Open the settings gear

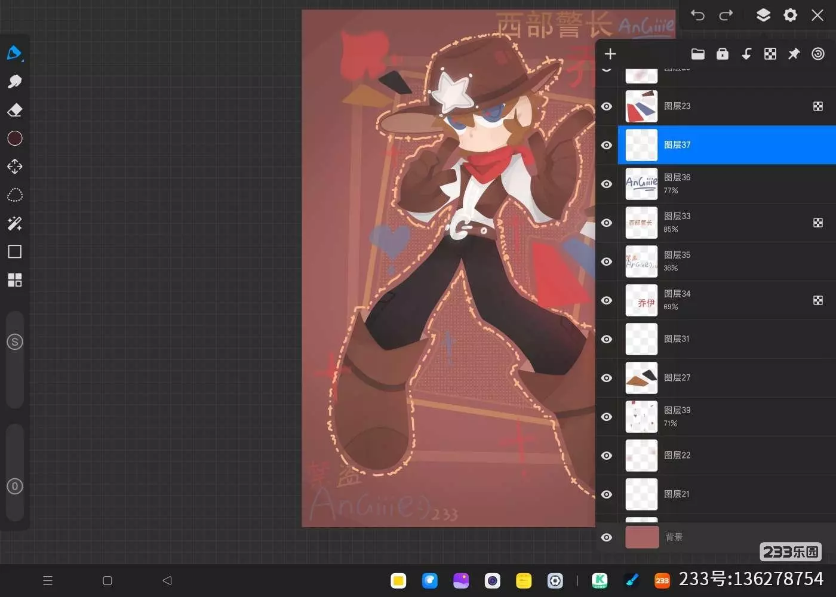[790, 15]
